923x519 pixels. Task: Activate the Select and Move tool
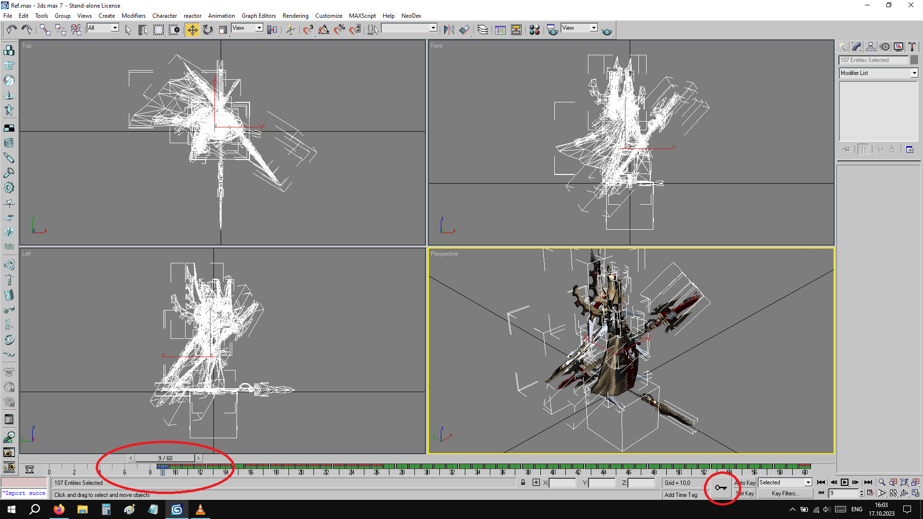point(192,30)
